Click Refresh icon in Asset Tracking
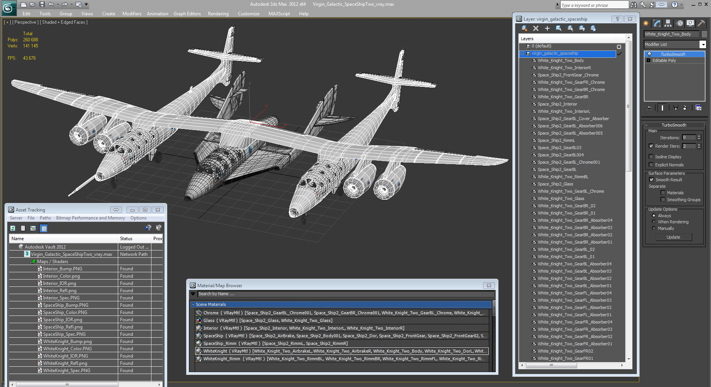This screenshot has height=387, width=711. pos(13,228)
